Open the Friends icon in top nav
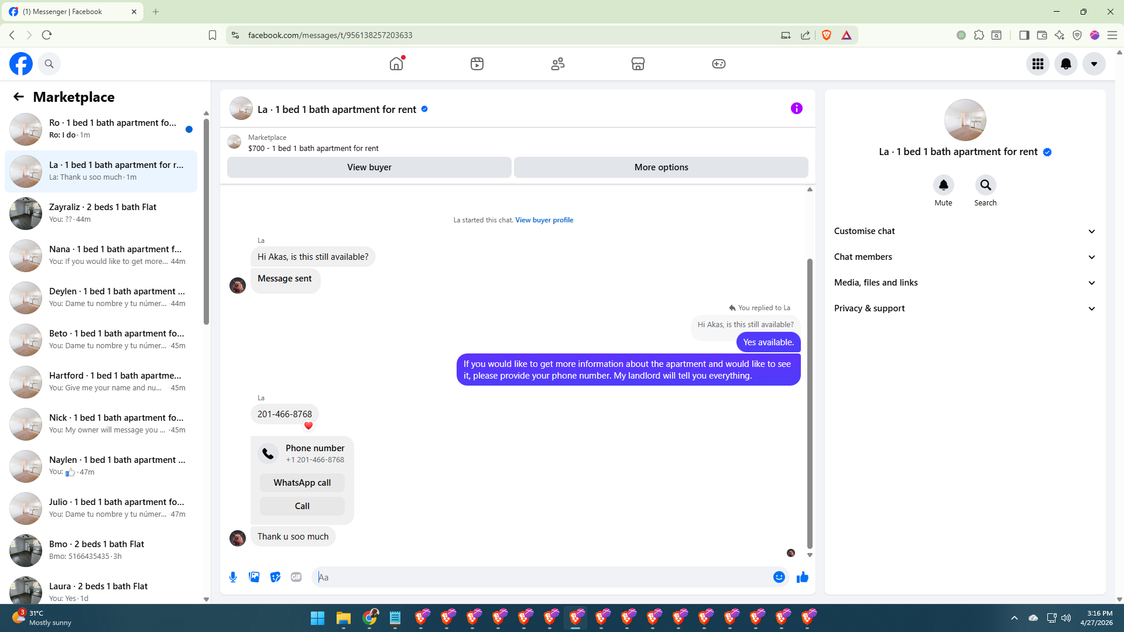Image resolution: width=1124 pixels, height=632 pixels. point(558,64)
